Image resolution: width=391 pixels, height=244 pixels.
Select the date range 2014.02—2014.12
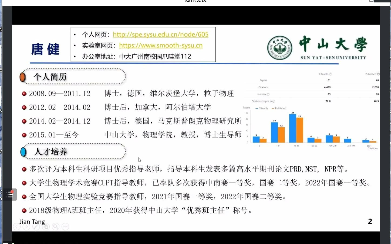pos(60,121)
